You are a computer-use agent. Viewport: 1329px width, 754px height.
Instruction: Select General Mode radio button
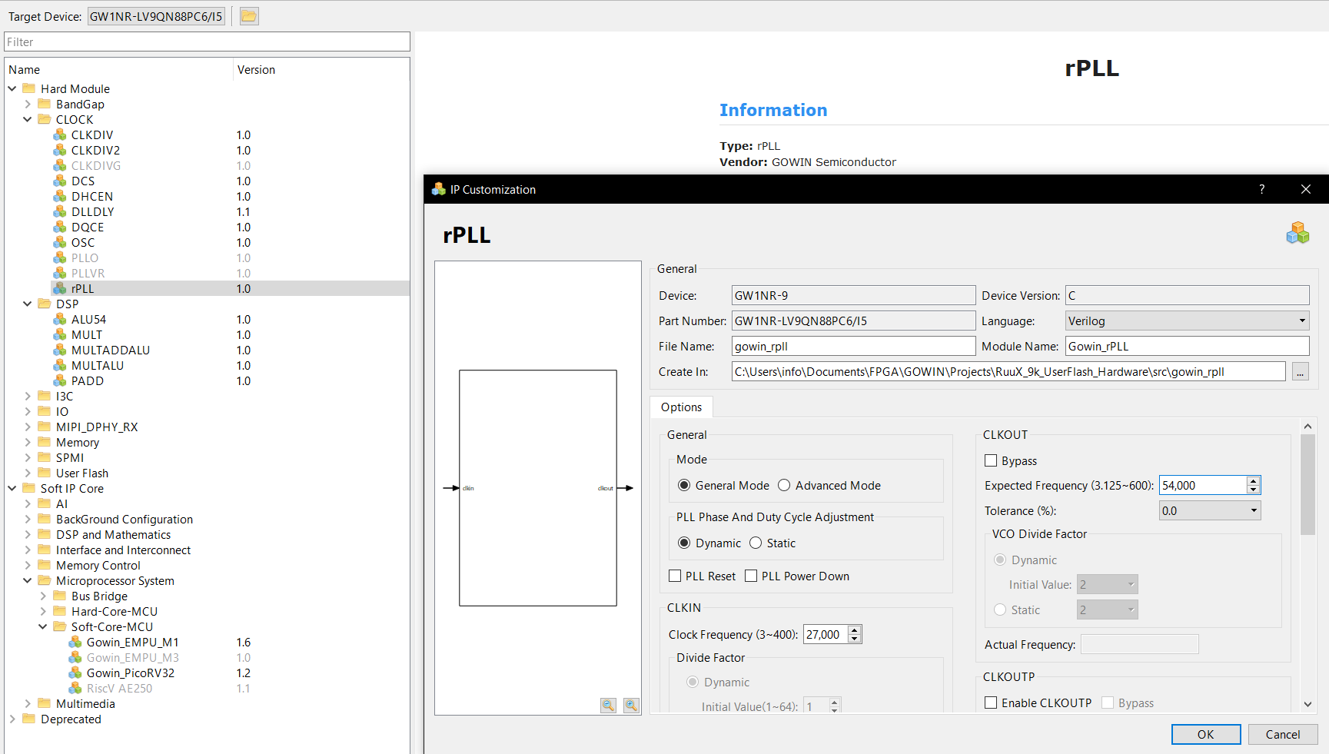[x=684, y=485]
